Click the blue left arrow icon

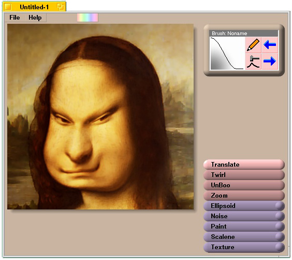[270, 45]
